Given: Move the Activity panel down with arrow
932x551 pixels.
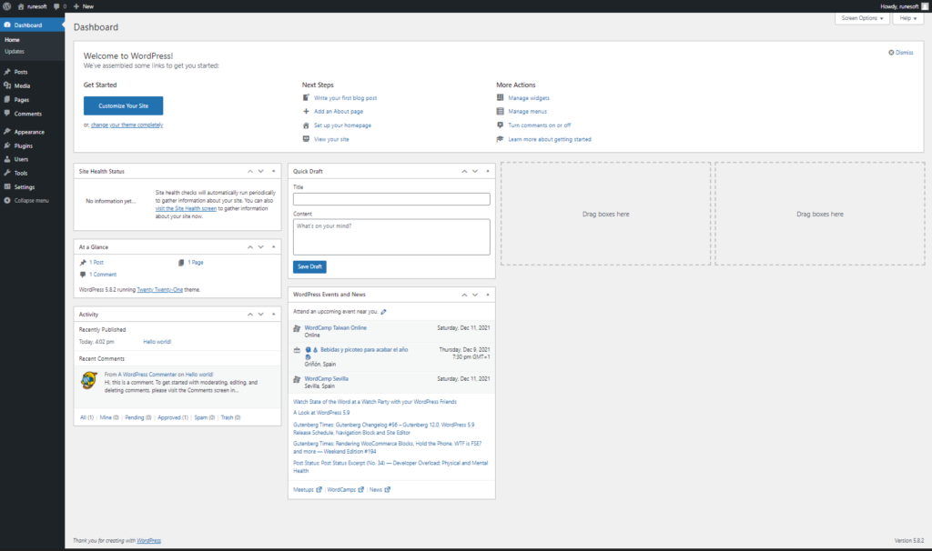Looking at the screenshot, I should tap(261, 314).
